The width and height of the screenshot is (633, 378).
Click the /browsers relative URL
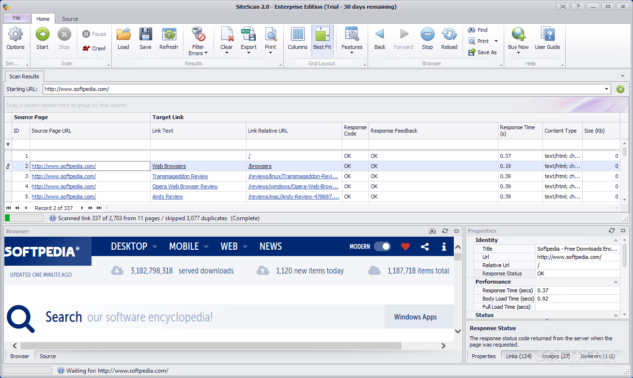(260, 166)
